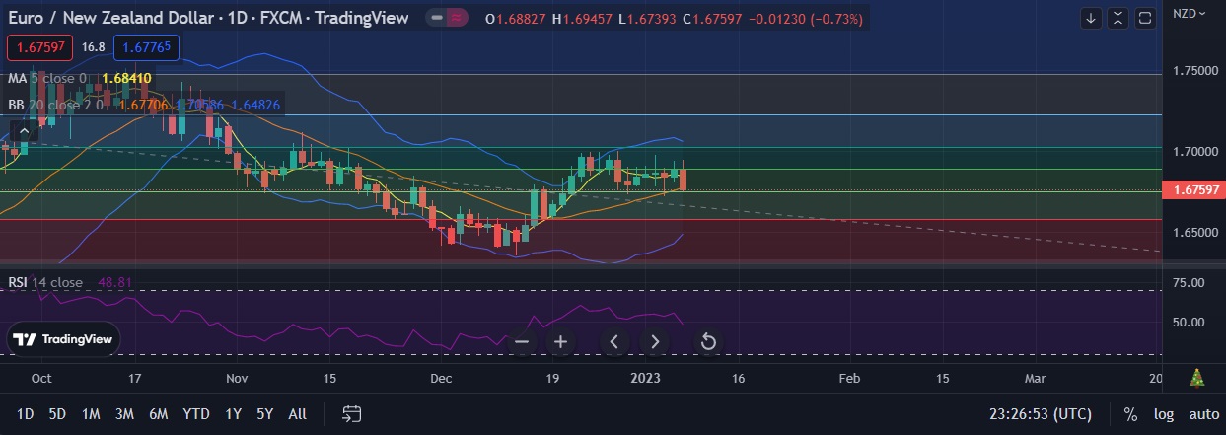This screenshot has height=435, width=1226.
Task: Select the RSI 14 close indicator legend
Action: coord(45,282)
